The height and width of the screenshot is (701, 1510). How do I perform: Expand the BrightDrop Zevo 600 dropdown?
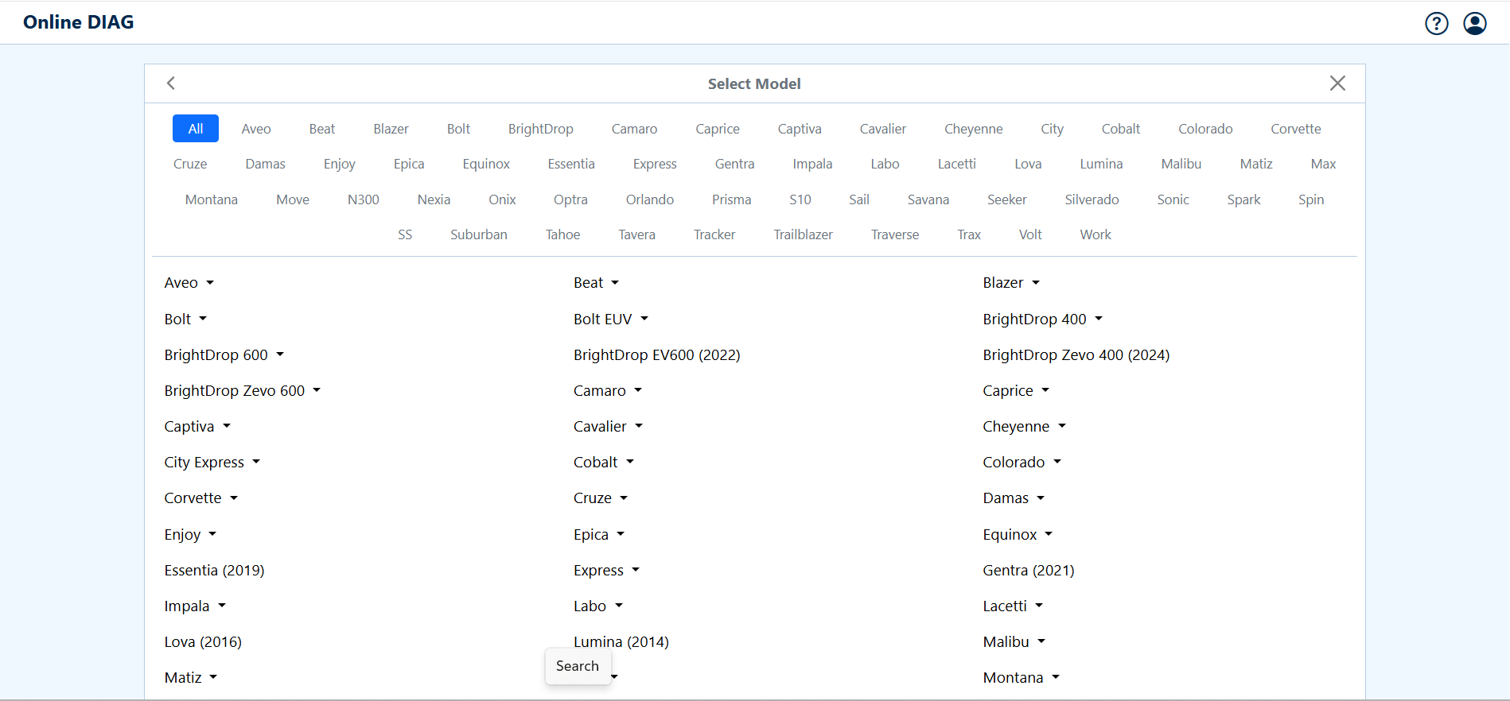click(x=243, y=390)
